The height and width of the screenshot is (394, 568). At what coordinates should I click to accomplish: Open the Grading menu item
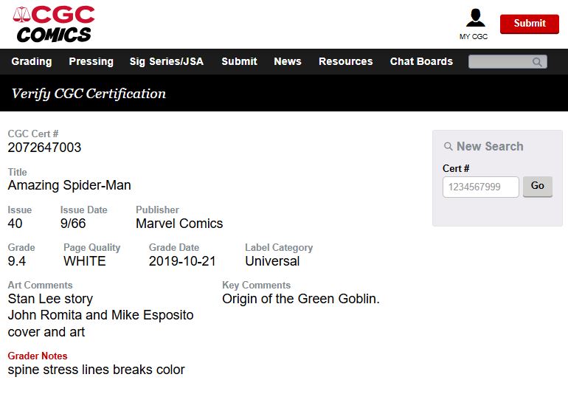(32, 61)
